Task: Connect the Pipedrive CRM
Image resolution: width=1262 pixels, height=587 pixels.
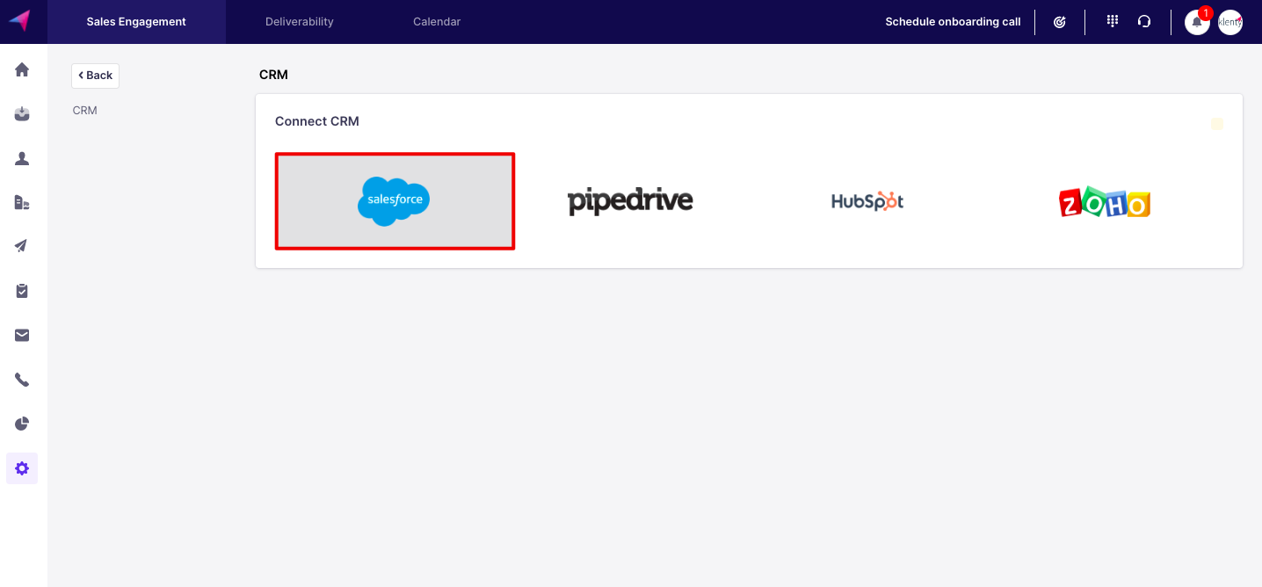Action: click(x=630, y=201)
